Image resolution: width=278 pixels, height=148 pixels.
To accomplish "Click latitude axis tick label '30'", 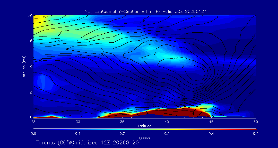I will coord(78,122).
